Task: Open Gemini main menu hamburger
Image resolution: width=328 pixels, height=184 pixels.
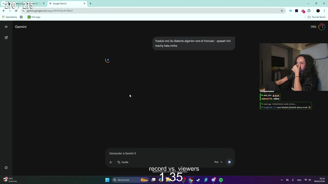Action: click(6, 27)
